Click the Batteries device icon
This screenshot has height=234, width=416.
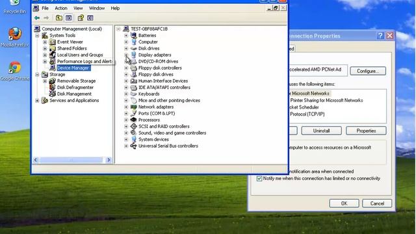134,35
